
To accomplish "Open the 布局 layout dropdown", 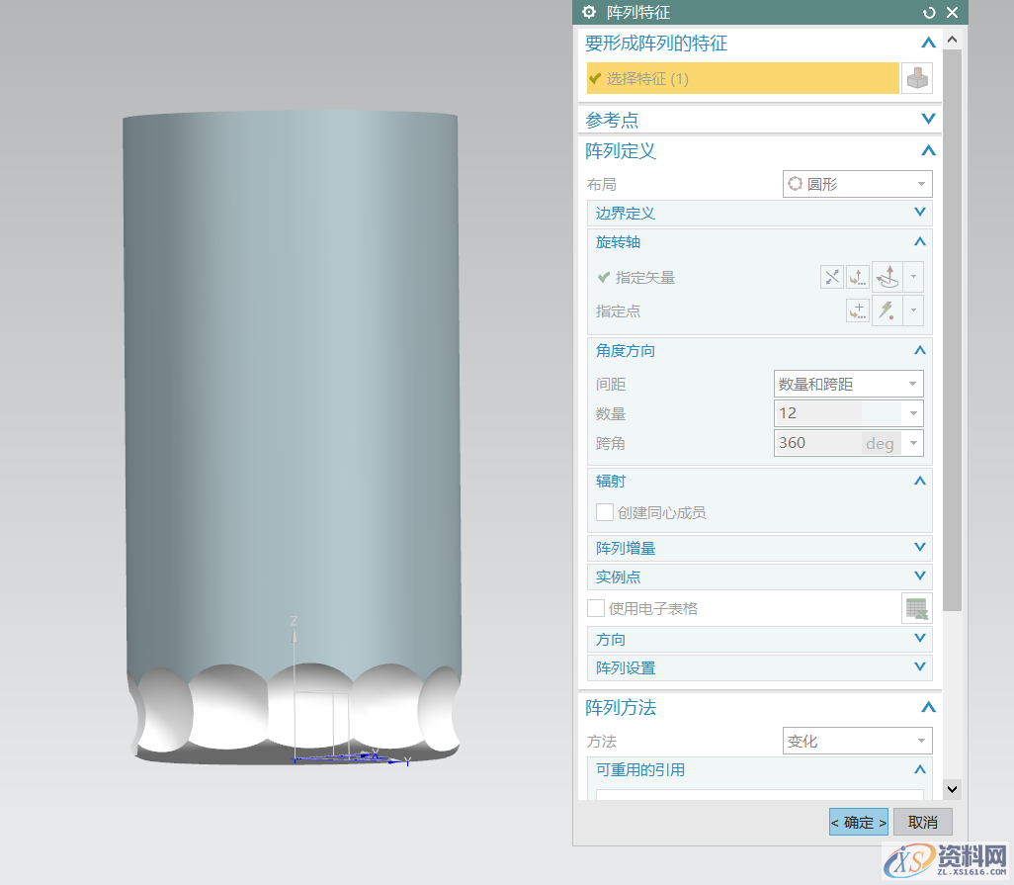I will (x=857, y=184).
